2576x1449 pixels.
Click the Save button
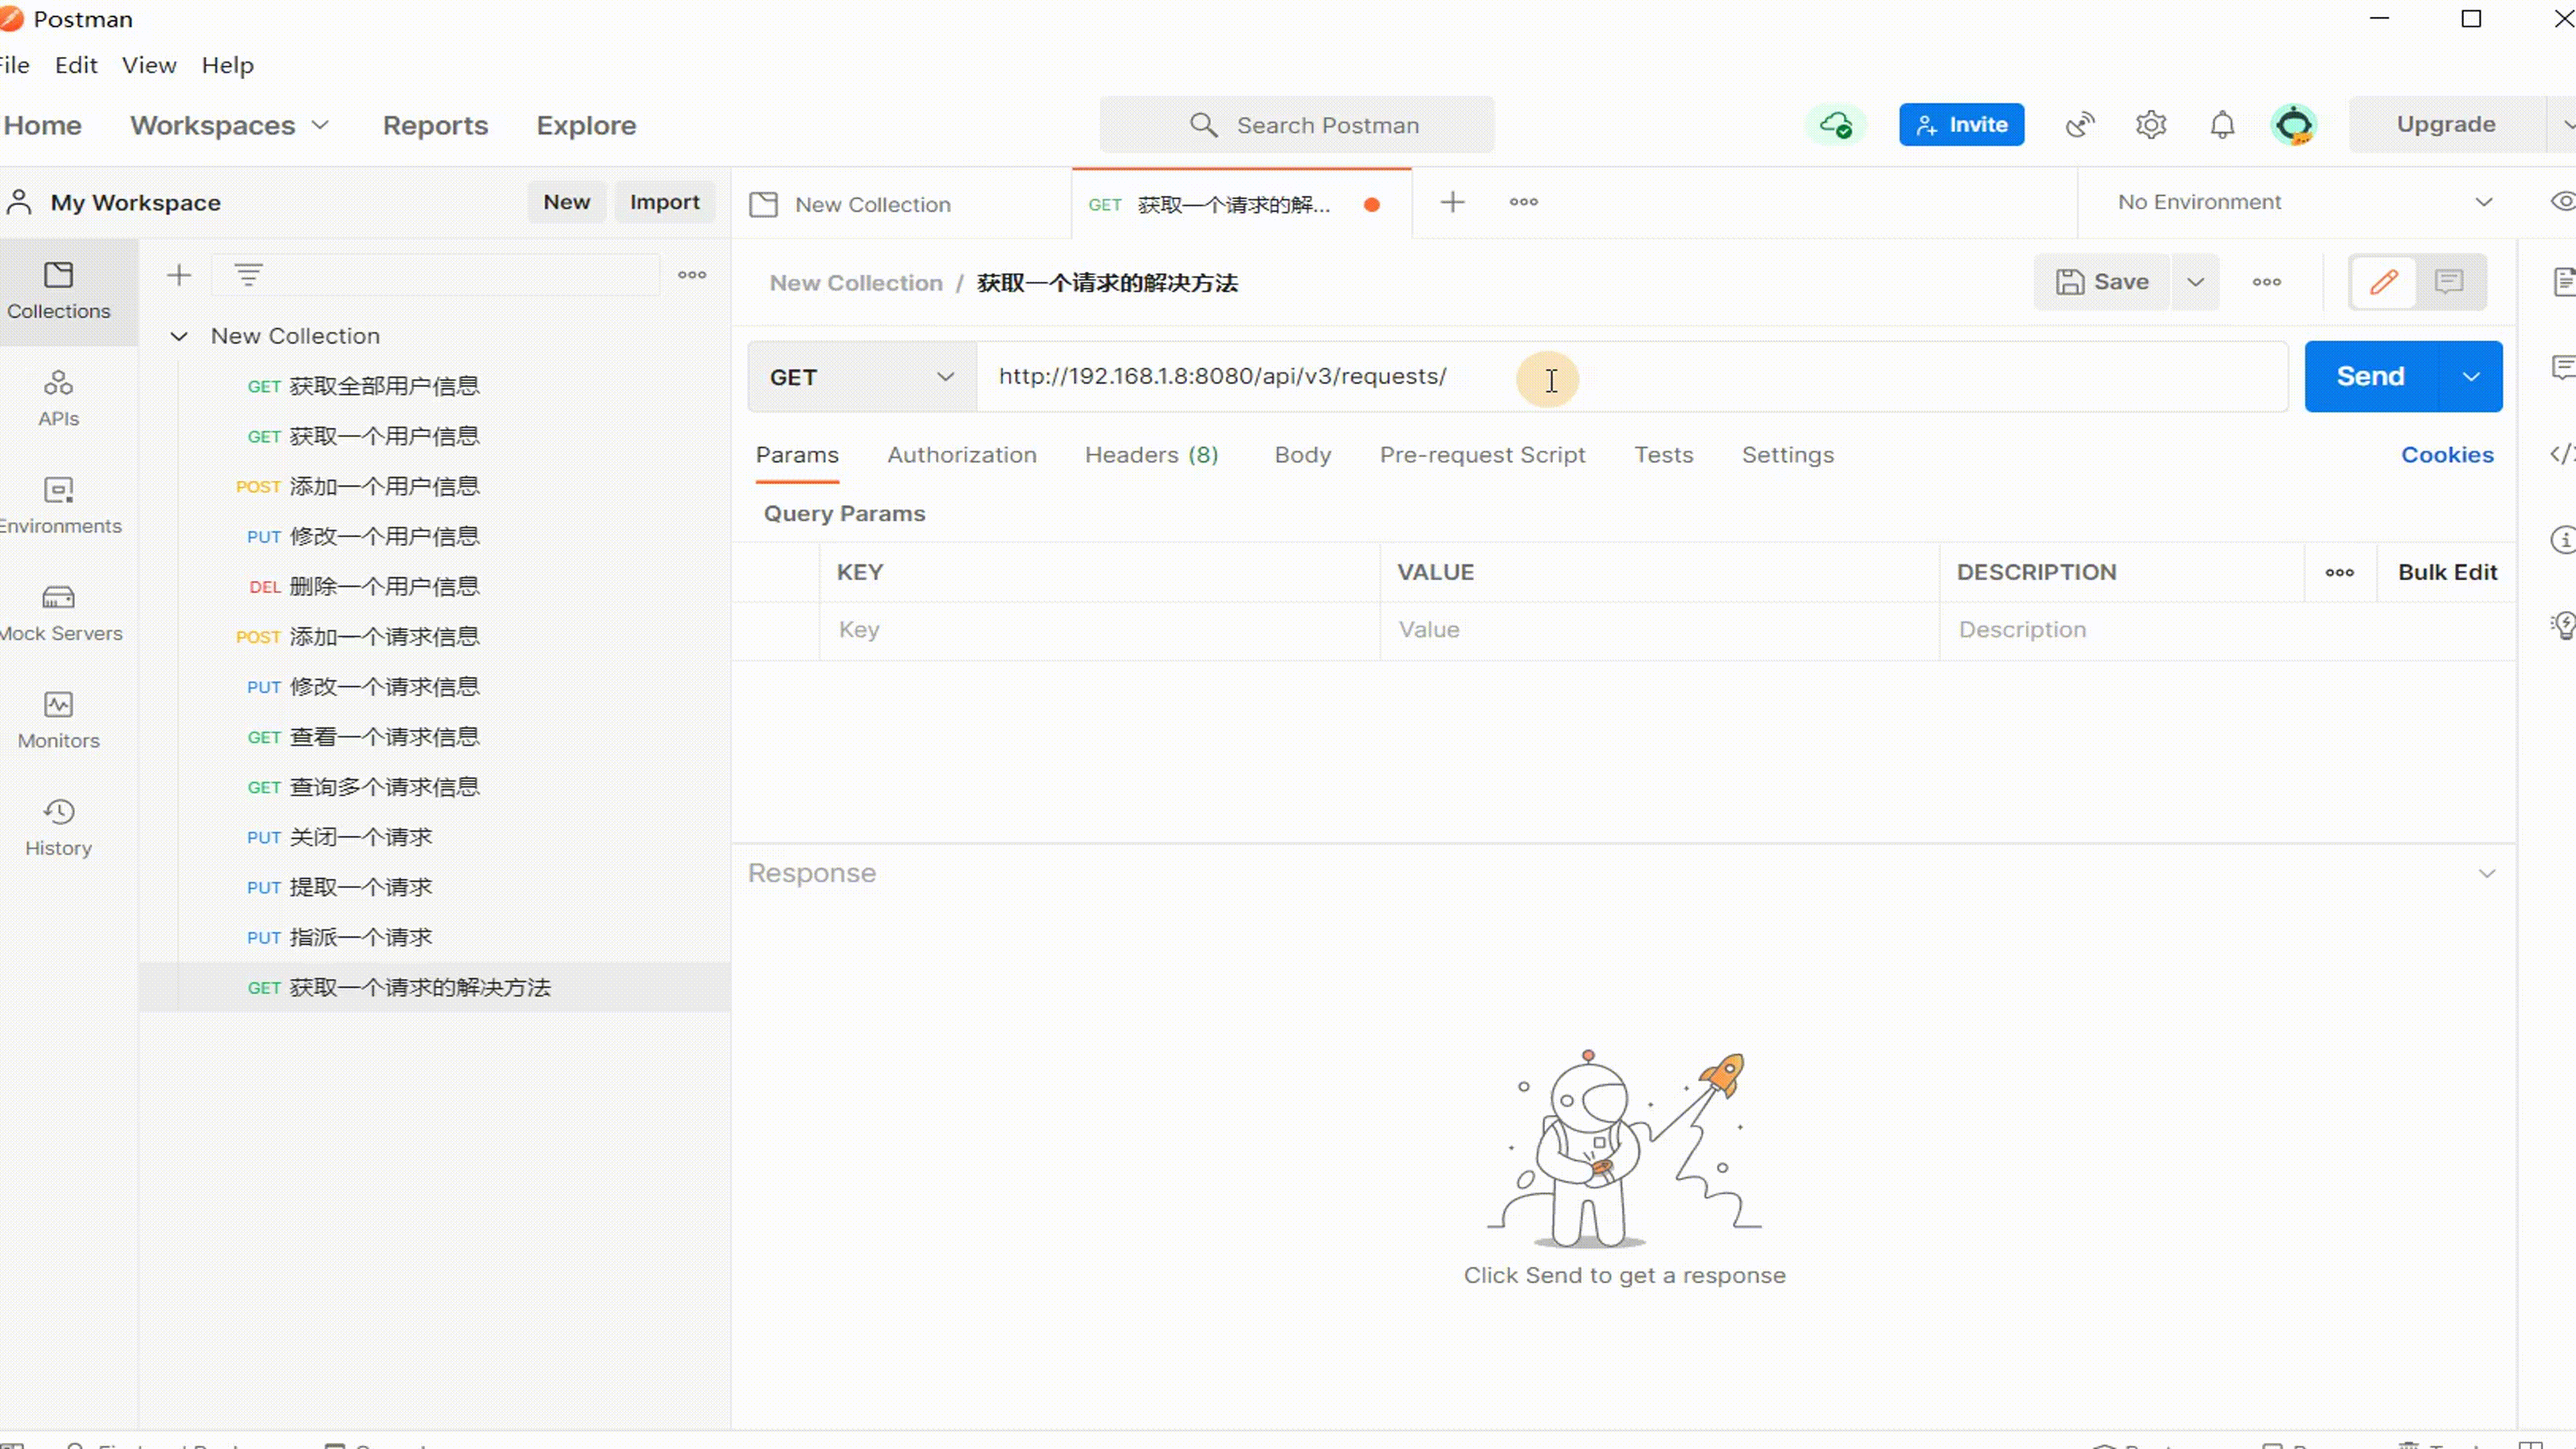click(2102, 282)
